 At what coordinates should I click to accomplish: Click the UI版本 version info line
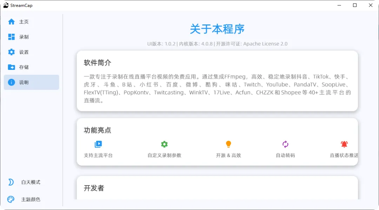click(217, 44)
